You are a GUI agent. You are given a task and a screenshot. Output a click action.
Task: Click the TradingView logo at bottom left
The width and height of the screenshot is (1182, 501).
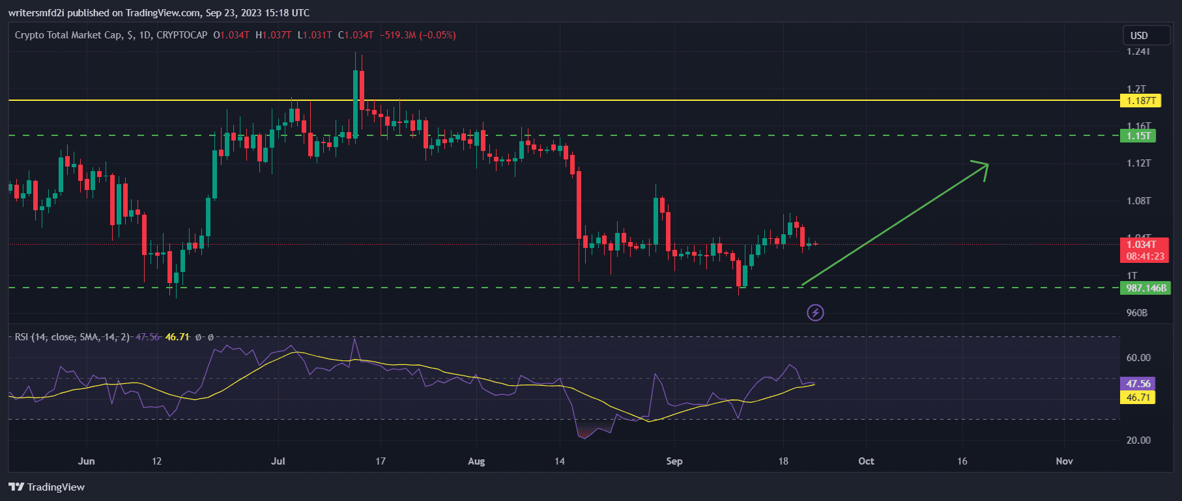tap(47, 487)
